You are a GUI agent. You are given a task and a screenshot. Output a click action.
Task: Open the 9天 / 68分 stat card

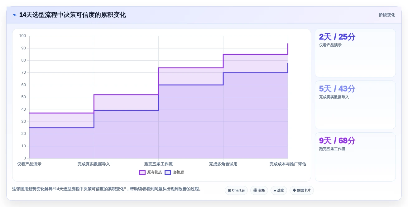tap(355, 157)
